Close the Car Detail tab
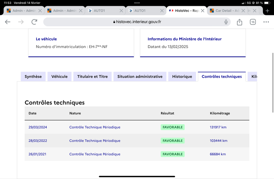 [x=243, y=11]
